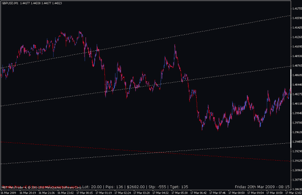The image size is (302, 195).
Task: Click the Lot: 20.00 status text
Action: tap(92, 187)
